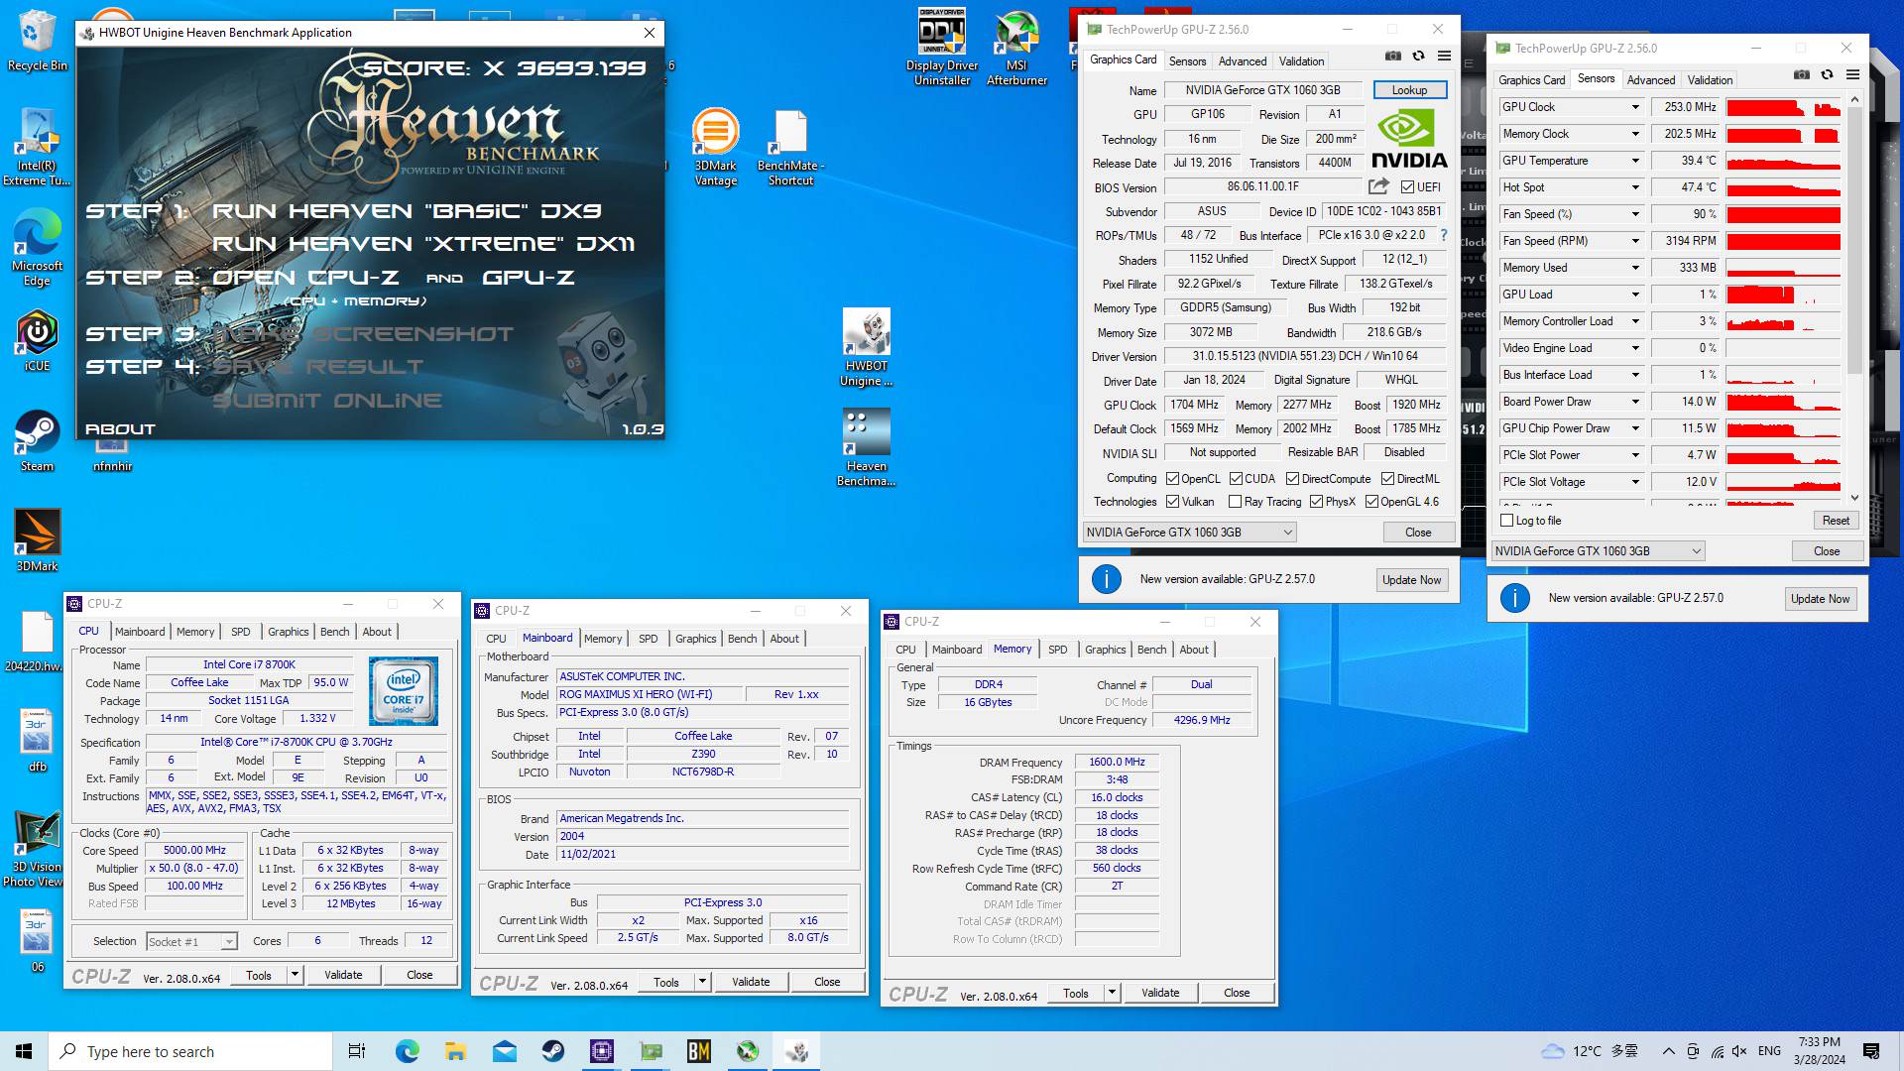
Task: Open CPU-Z Socket #1 selection dropdown
Action: [191, 942]
